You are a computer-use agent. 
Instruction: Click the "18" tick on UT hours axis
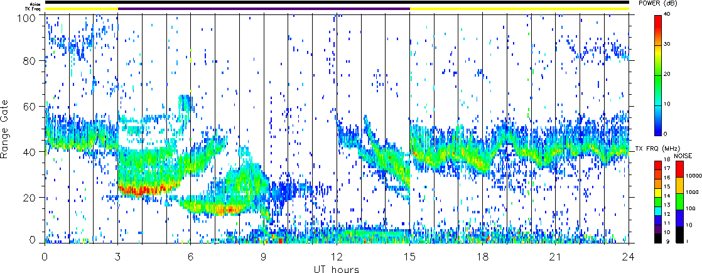point(483,257)
